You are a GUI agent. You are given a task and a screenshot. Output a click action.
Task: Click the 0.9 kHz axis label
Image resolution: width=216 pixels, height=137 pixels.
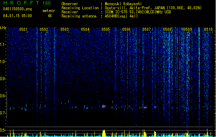pos(3,79)
